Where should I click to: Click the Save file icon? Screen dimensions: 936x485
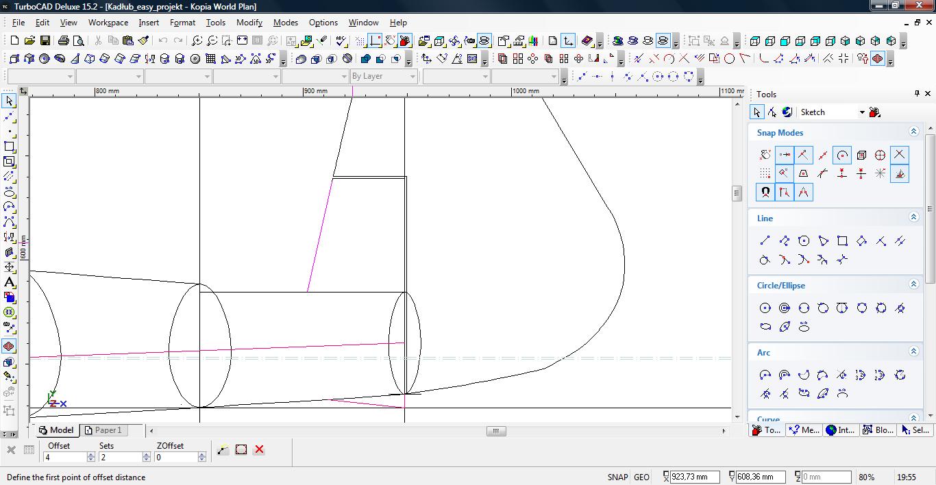click(x=45, y=41)
